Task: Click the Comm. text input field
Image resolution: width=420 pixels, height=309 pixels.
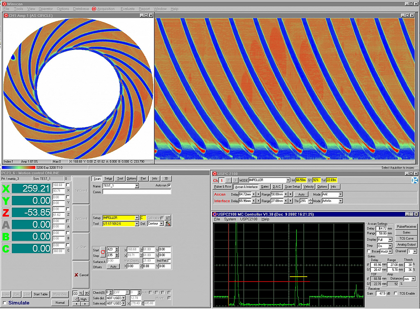Action: (137, 192)
